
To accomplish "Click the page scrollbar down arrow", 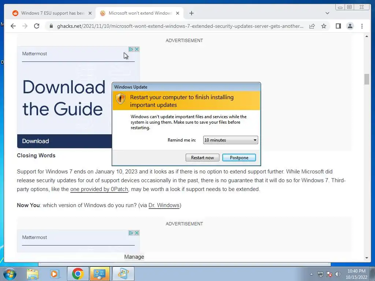I will (367, 258).
